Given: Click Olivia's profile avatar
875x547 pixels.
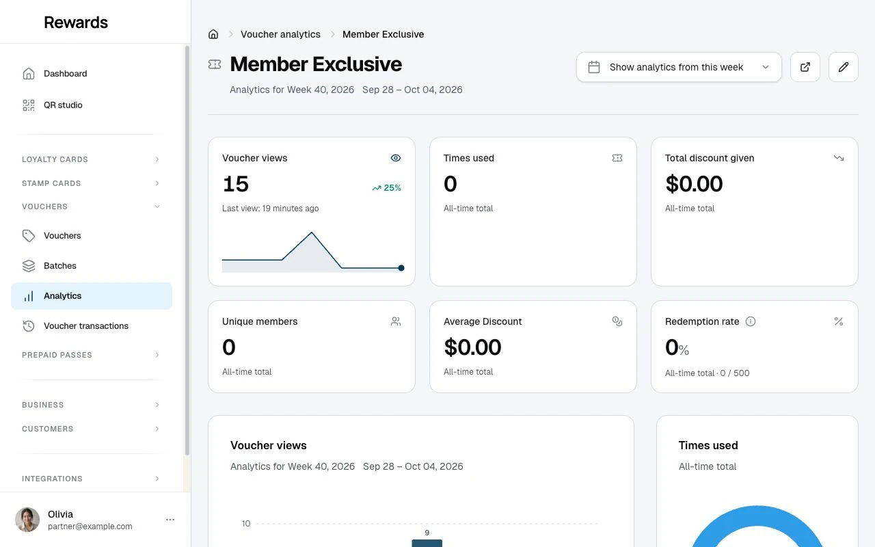Looking at the screenshot, I should pyautogui.click(x=27, y=520).
